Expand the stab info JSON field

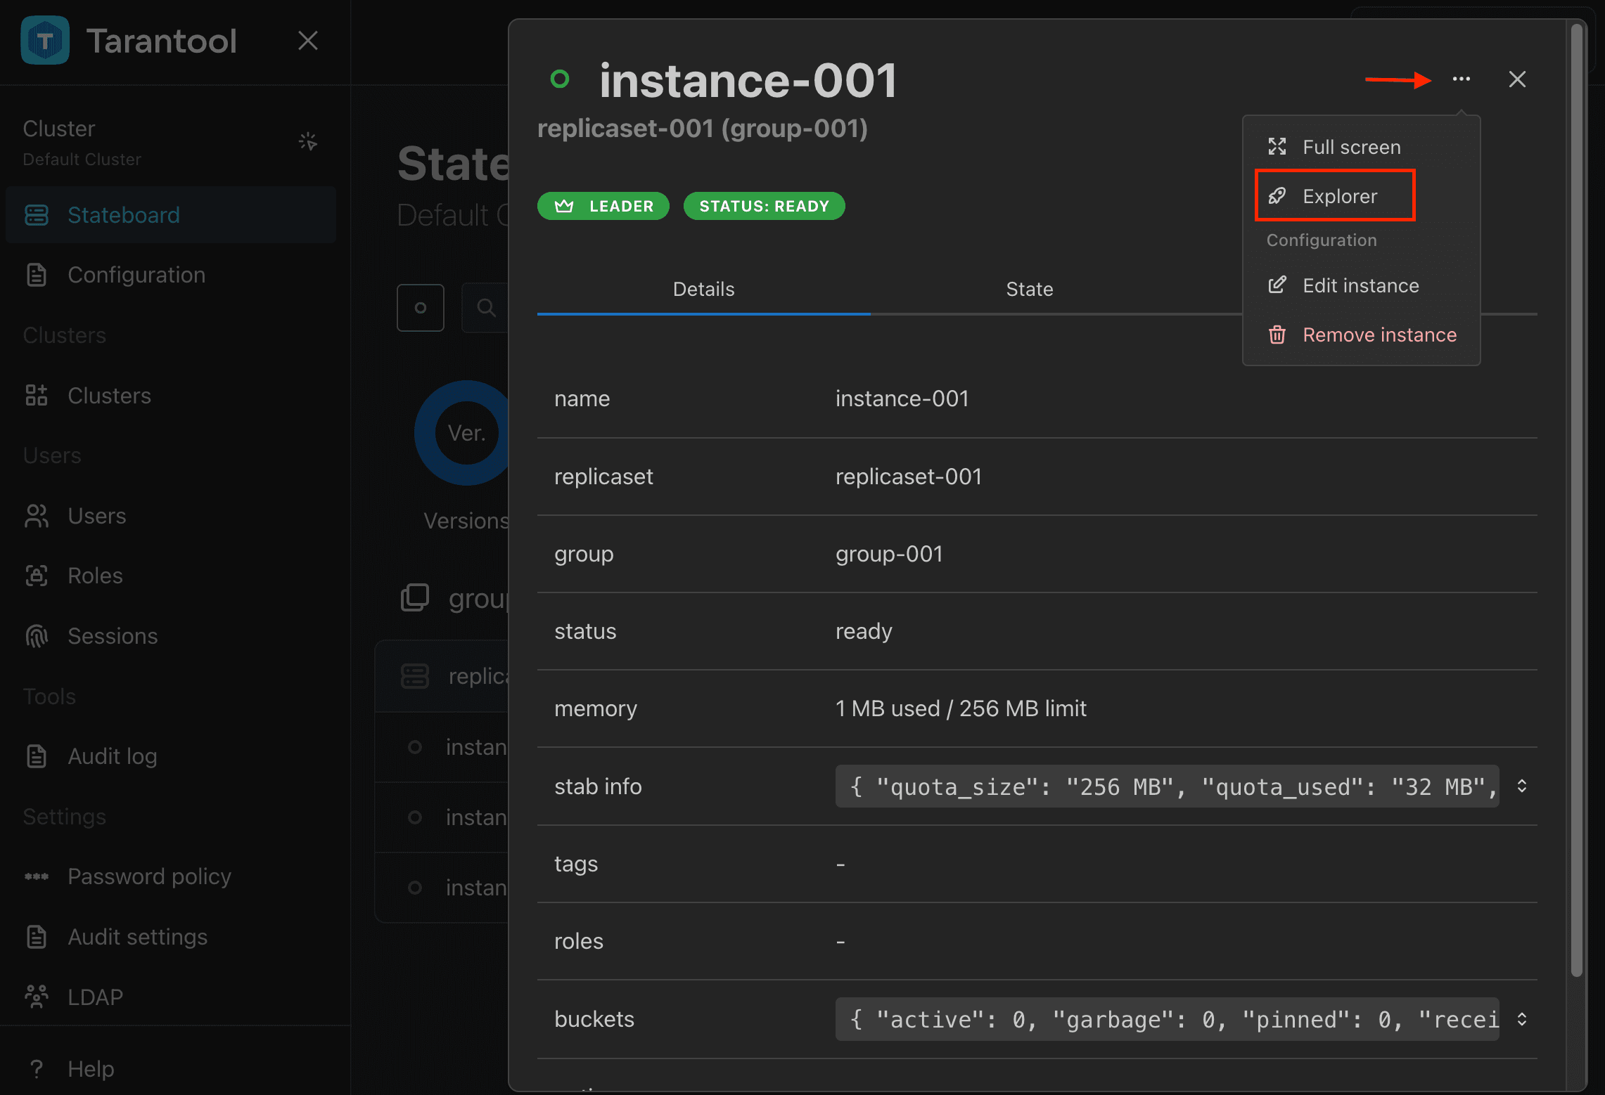1521,786
